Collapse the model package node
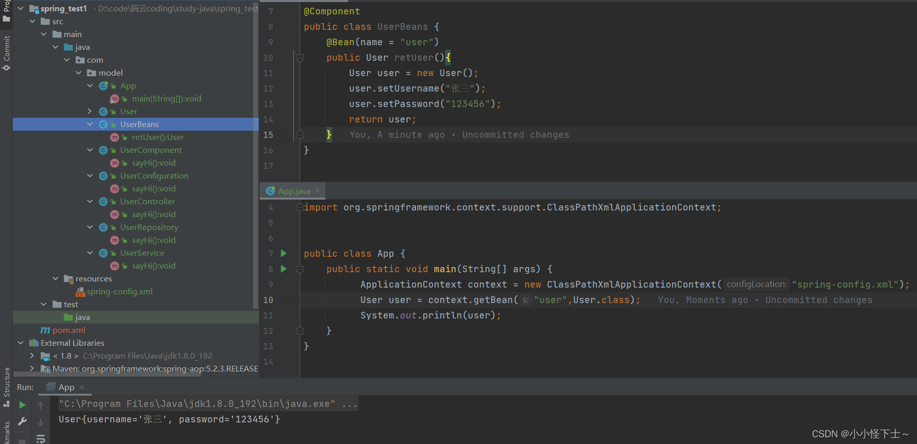917x444 pixels. [79, 73]
